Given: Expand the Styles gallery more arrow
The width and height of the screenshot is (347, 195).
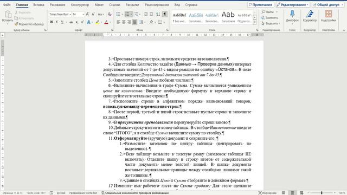Looking at the screenshot, I should pyautogui.click(x=254, y=22).
